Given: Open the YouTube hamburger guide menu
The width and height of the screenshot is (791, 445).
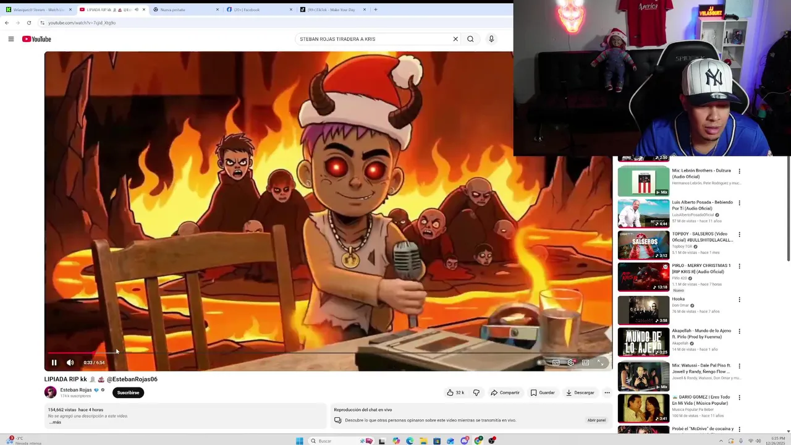Looking at the screenshot, I should point(11,39).
